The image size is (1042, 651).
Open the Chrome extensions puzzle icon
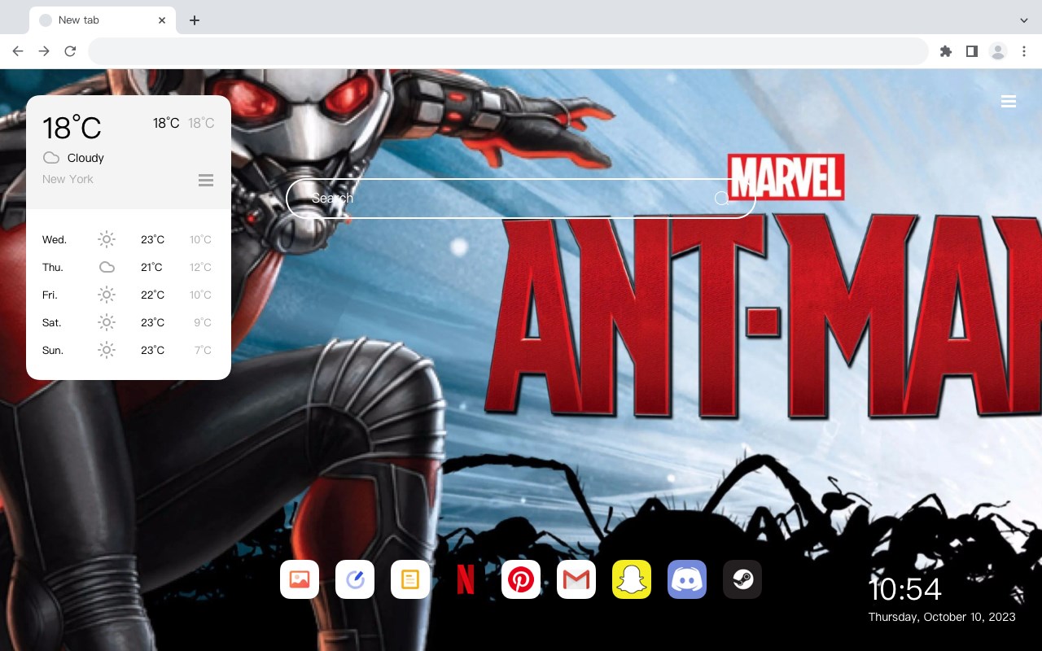(945, 51)
